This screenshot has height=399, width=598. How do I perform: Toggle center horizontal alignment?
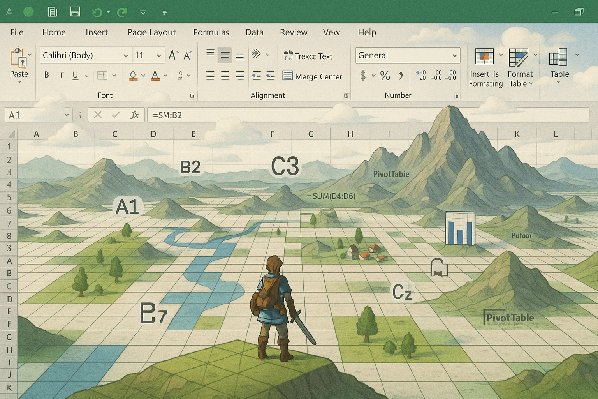click(x=225, y=75)
